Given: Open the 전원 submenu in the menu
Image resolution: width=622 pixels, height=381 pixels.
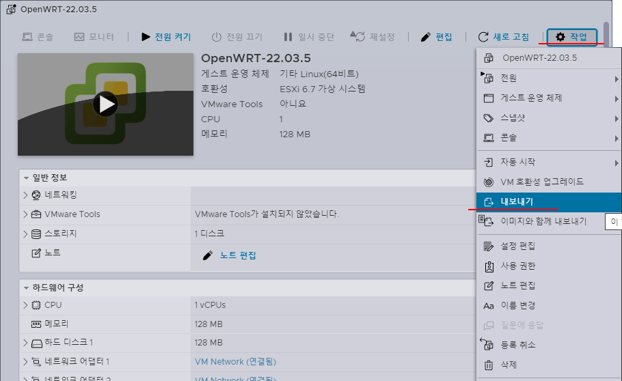Looking at the screenshot, I should pyautogui.click(x=549, y=78).
